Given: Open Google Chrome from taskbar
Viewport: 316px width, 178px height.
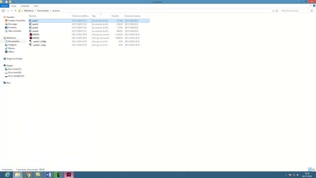Looking at the screenshot, I should pos(28,175).
